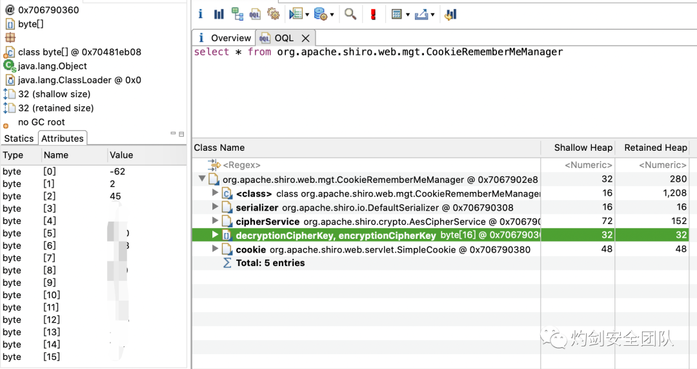Click the sigma icon beside Total
Image resolution: width=697 pixels, height=369 pixels.
pos(227,263)
